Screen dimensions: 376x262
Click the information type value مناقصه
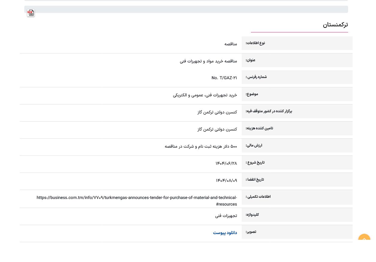tap(231, 44)
